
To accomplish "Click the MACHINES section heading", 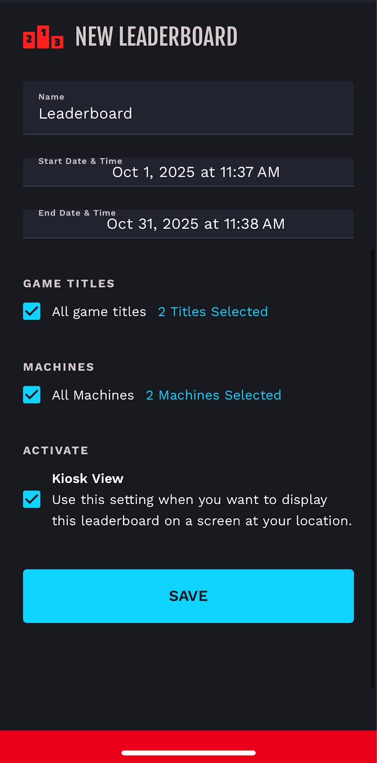I will [x=59, y=367].
